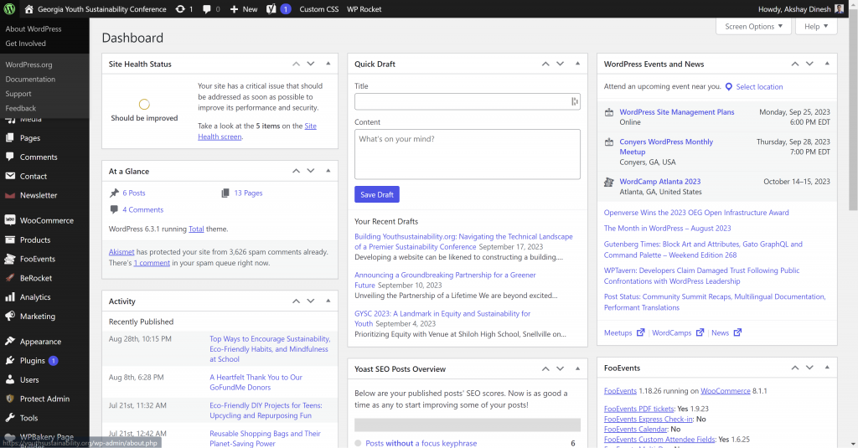The image size is (858, 448).
Task: Open Appearance in the sidebar
Action: pyautogui.click(x=40, y=342)
